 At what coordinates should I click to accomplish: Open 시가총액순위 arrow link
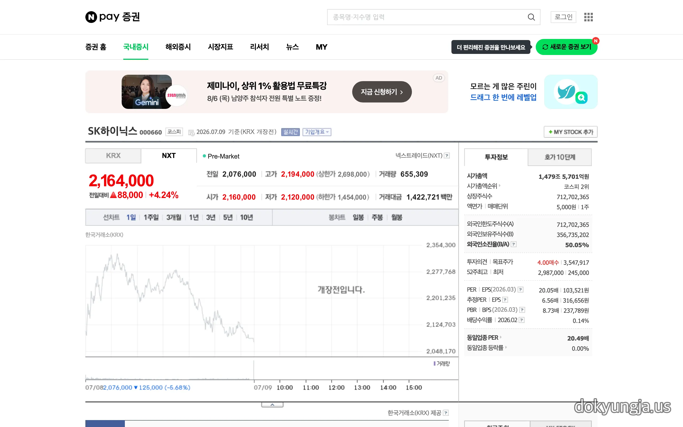(x=499, y=185)
